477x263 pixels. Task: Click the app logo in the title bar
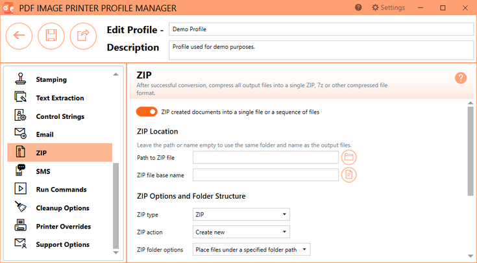[8, 8]
